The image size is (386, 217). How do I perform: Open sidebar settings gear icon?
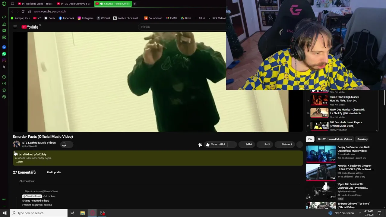click(4, 97)
